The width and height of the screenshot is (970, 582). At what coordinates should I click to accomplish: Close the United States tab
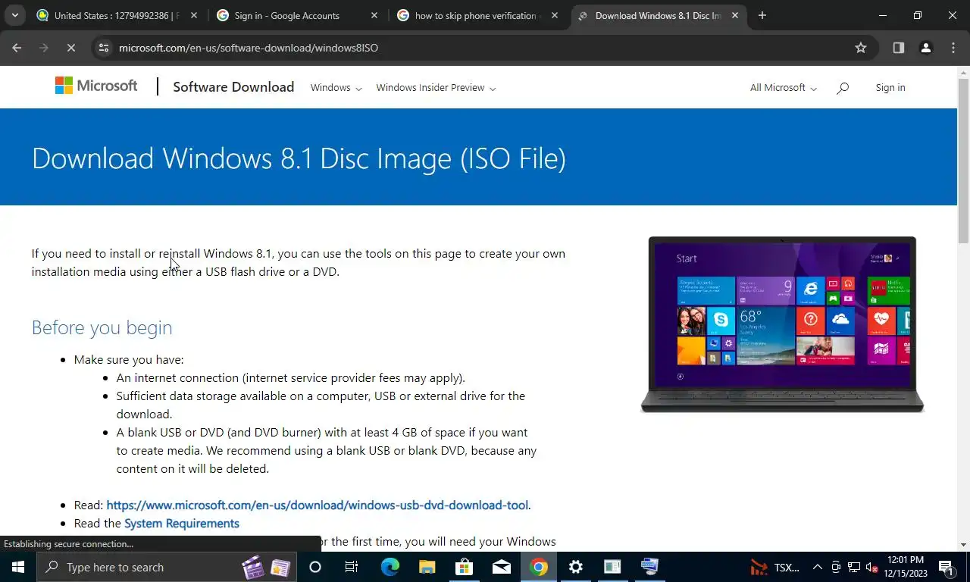click(x=193, y=15)
